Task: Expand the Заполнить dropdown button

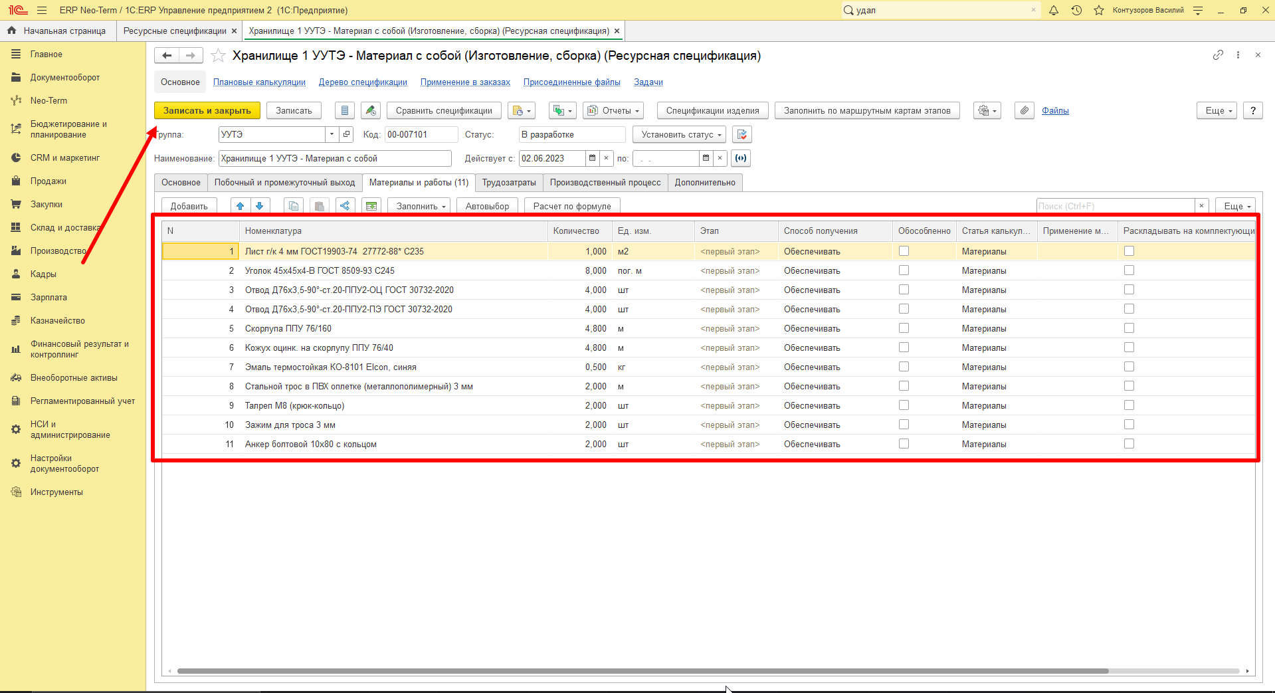Action: point(420,206)
